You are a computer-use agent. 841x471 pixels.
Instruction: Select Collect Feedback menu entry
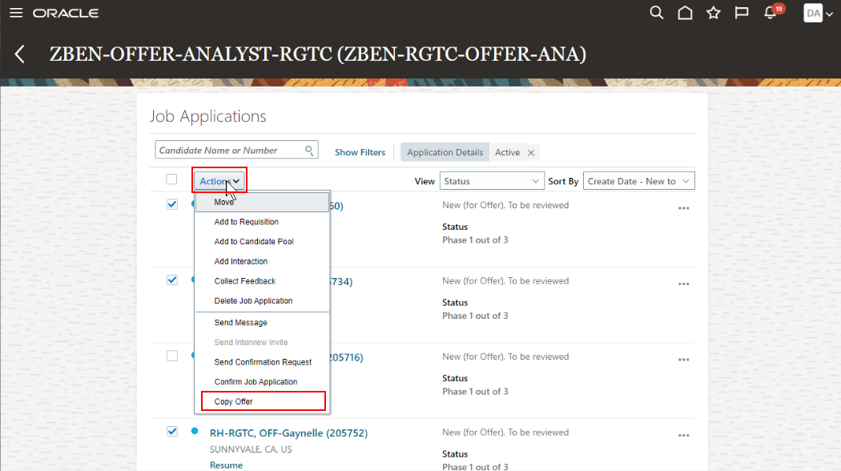(x=262, y=281)
